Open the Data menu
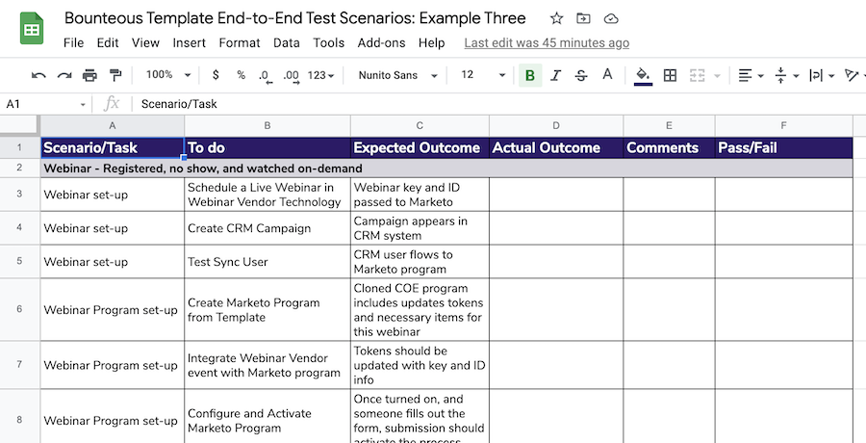Screen dimensions: 866x443 pos(287,43)
